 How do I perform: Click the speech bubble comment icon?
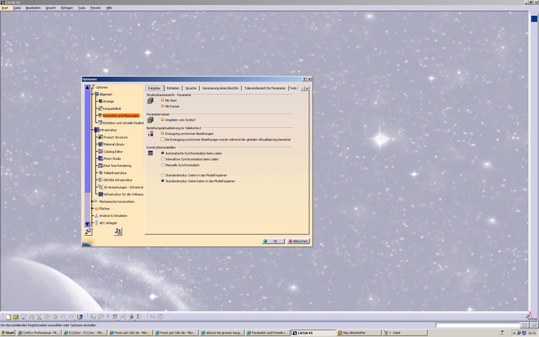(x=101, y=317)
